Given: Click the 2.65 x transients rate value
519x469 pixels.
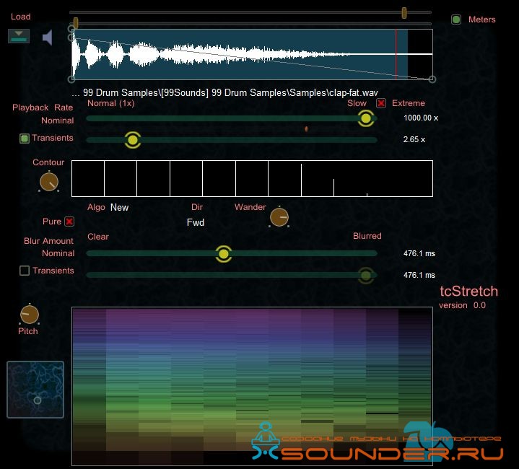Looking at the screenshot, I should click(414, 139).
